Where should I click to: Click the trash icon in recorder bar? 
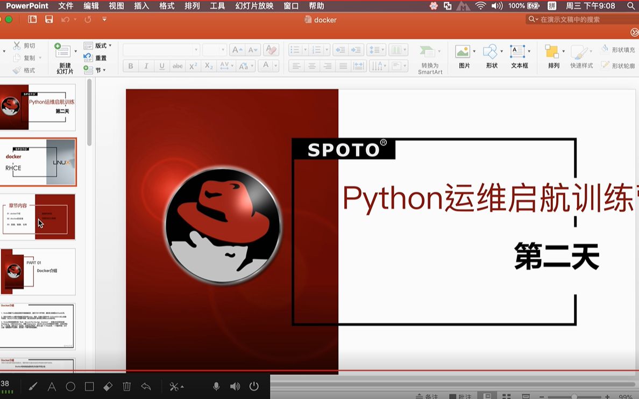(127, 387)
